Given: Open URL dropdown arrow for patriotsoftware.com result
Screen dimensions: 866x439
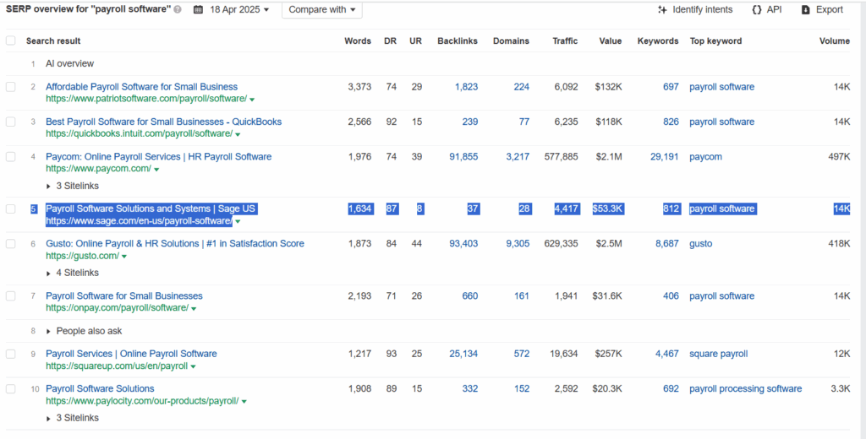Looking at the screenshot, I should tap(252, 100).
